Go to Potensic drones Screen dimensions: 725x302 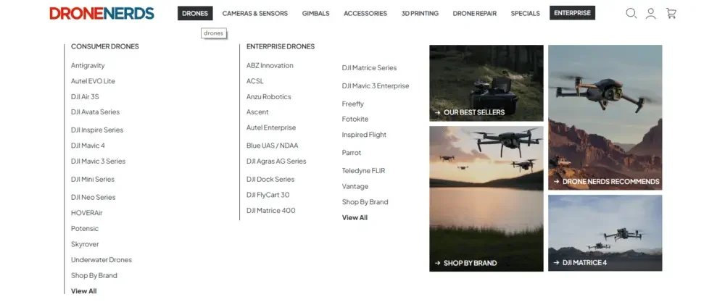pos(85,229)
